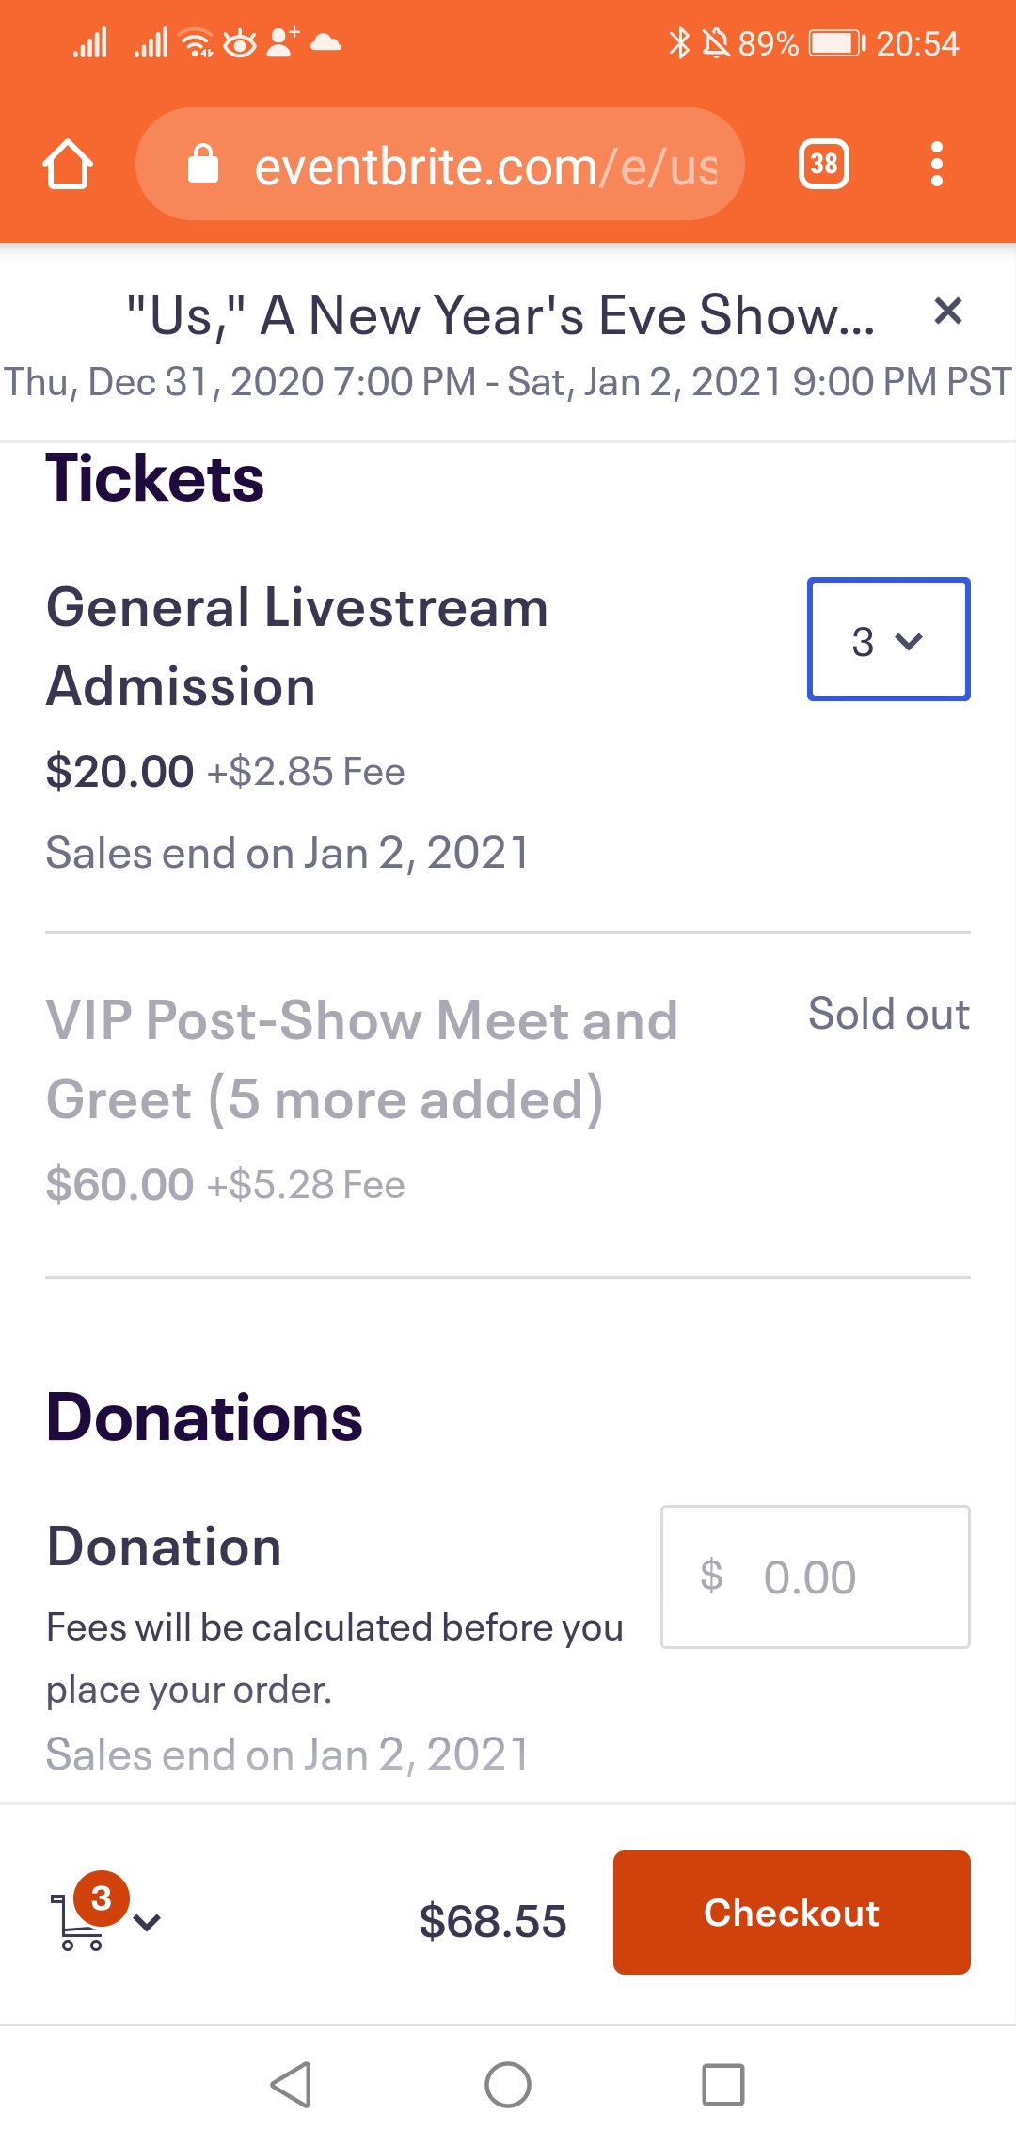Close the ticket selection panel

point(947,311)
